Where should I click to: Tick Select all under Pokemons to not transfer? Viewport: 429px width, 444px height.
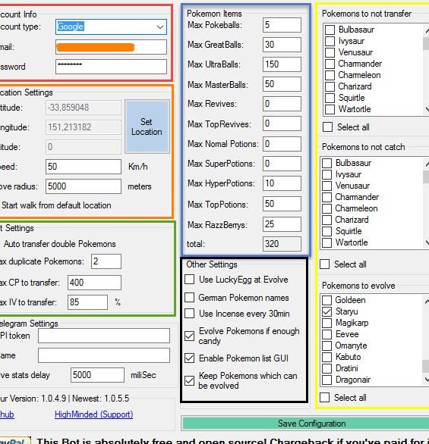pos(327,127)
